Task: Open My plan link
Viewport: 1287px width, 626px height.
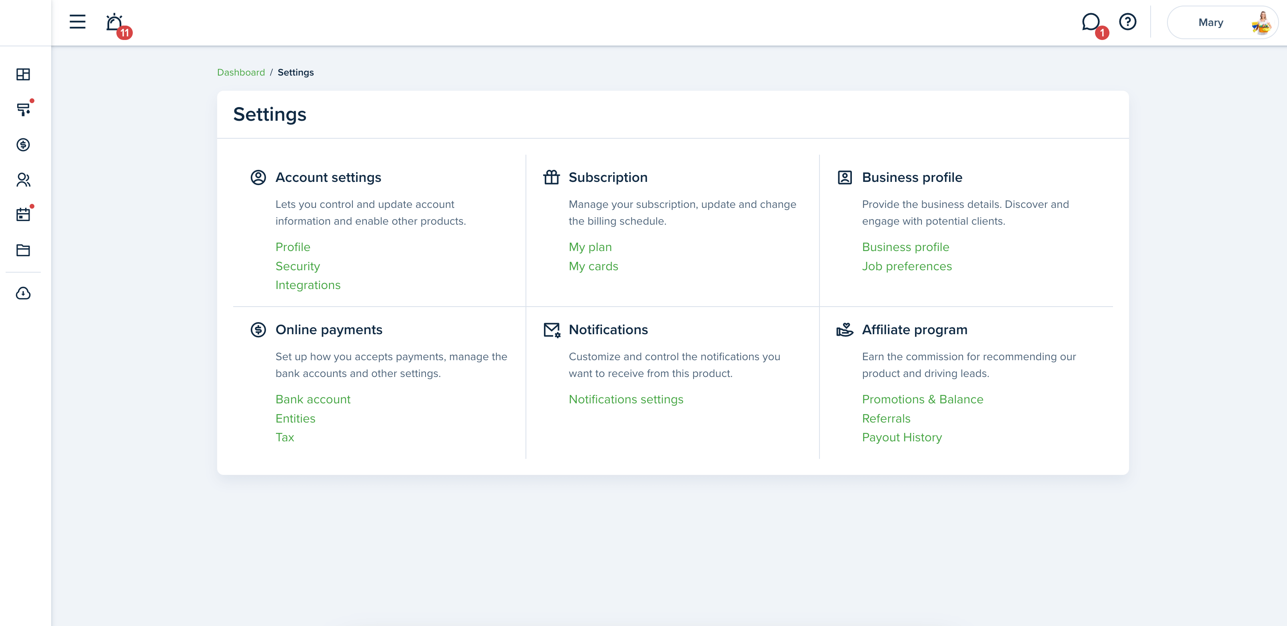Action: coord(590,247)
